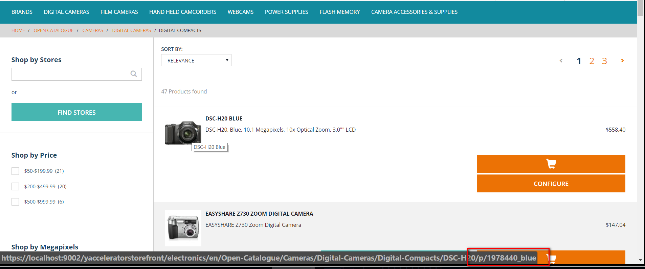Screen dimensions: 645x269
Task: Open the Open Catalogue breadcrumb
Action: click(x=53, y=30)
